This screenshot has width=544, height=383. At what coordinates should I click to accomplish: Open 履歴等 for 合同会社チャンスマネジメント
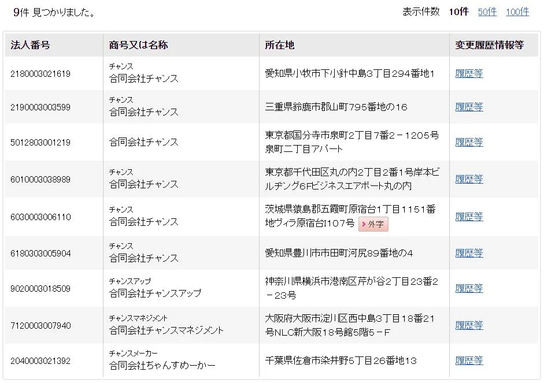(469, 326)
